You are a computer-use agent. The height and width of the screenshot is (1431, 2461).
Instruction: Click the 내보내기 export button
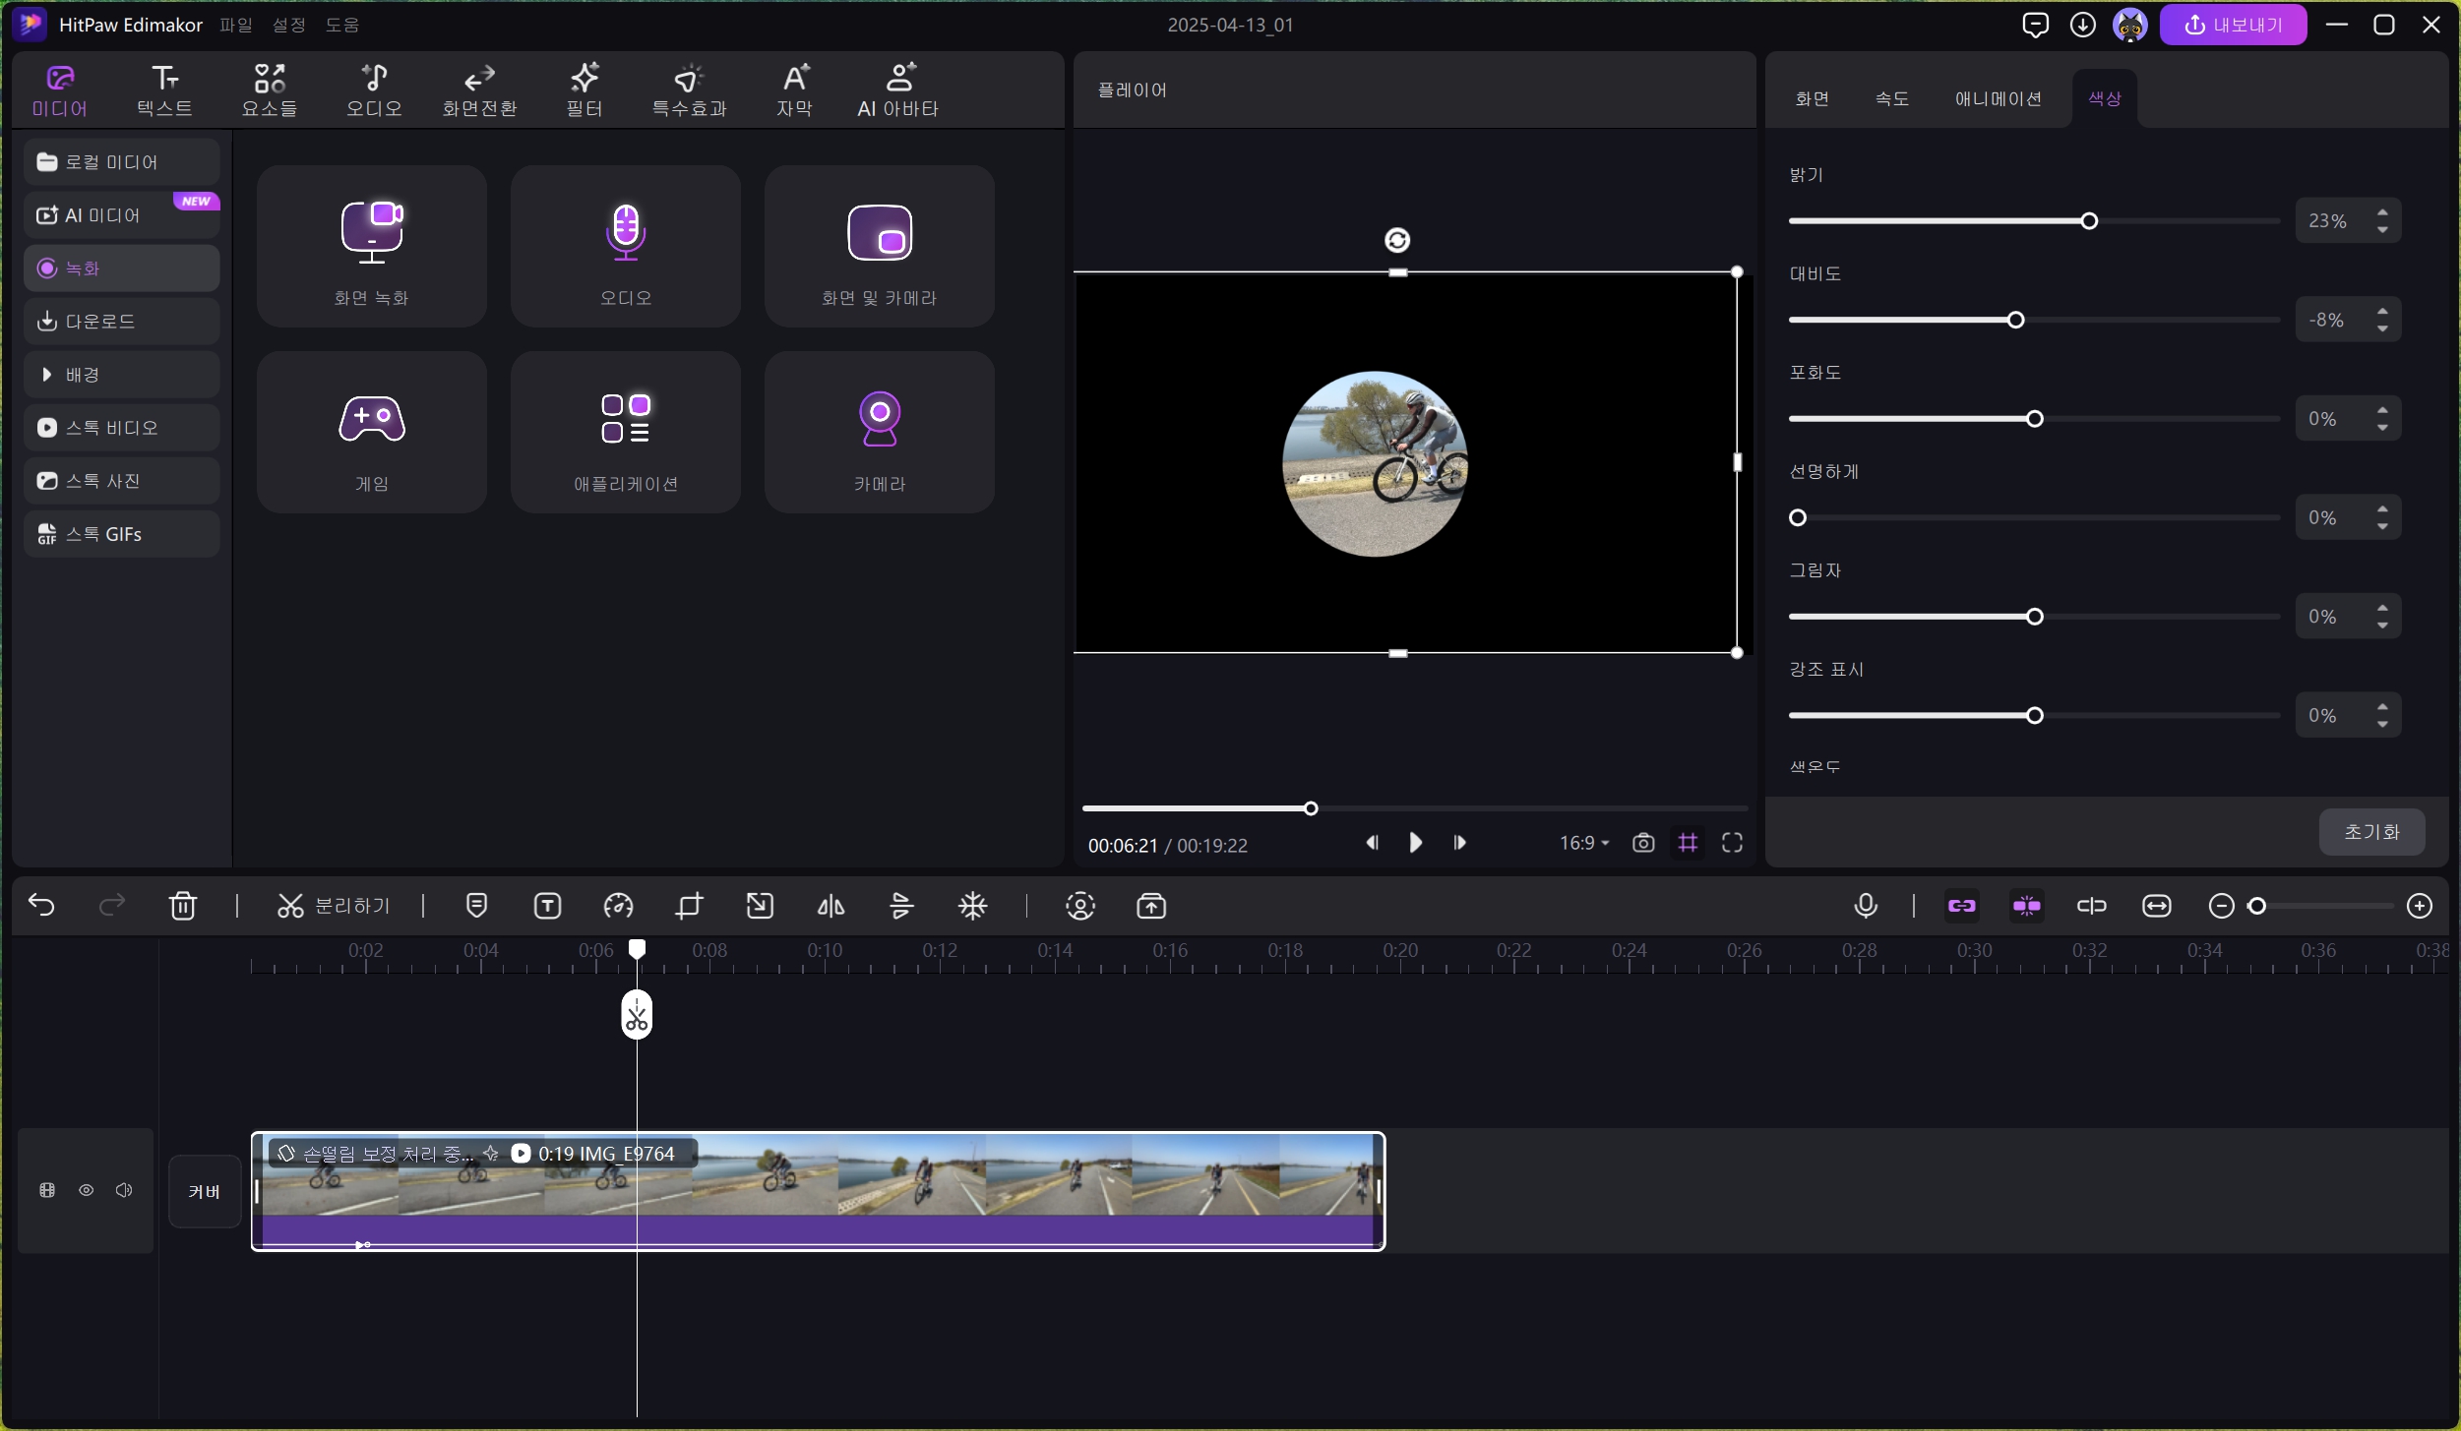coord(2232,25)
